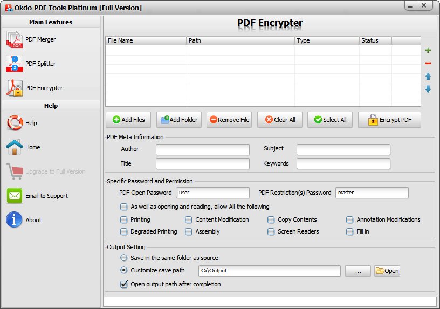Click the Remove File button
The image size is (440, 309).
click(x=229, y=120)
